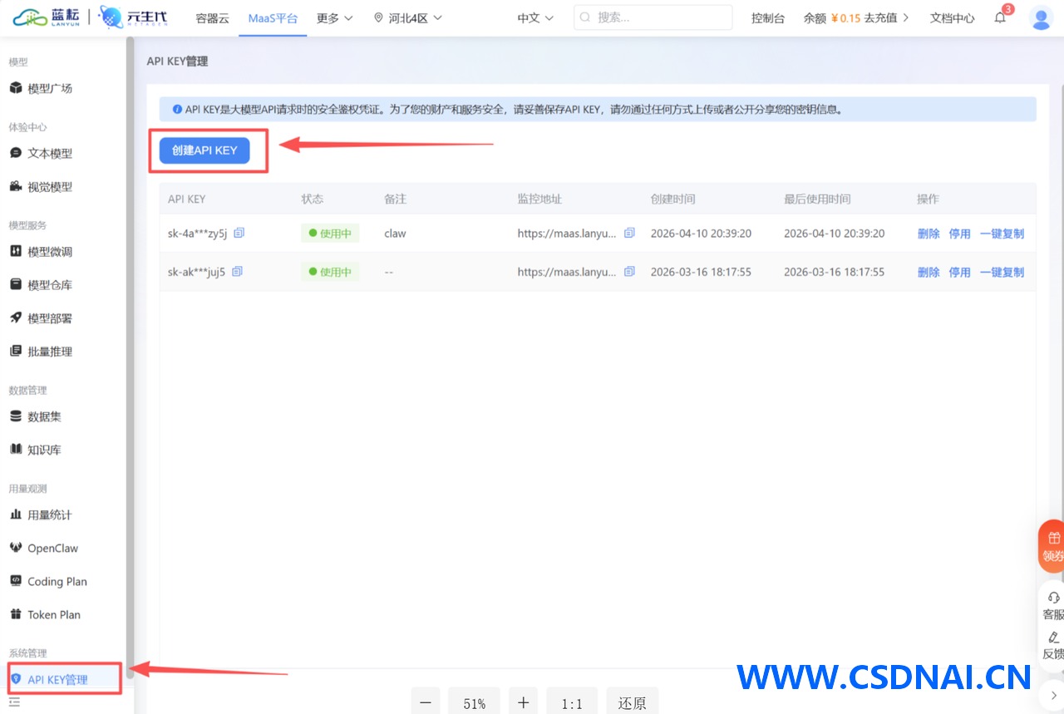The image size is (1064, 714).
Task: Copy monitoring URL in the claw row
Action: click(x=629, y=234)
